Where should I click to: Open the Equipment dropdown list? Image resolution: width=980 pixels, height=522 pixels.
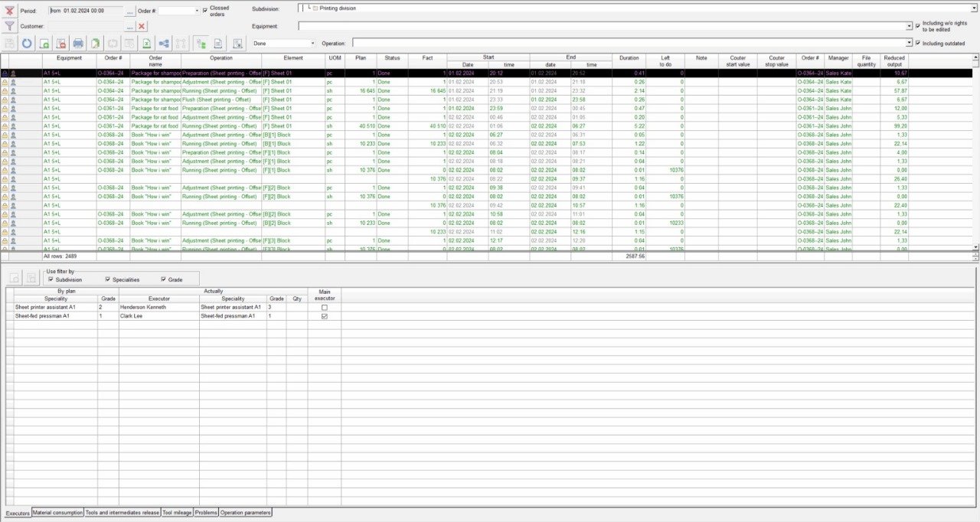click(x=909, y=26)
